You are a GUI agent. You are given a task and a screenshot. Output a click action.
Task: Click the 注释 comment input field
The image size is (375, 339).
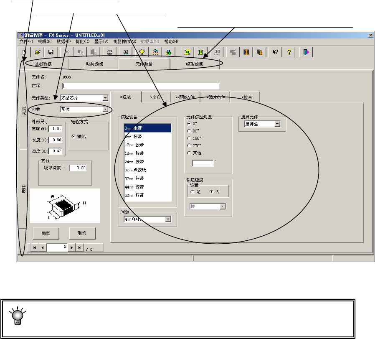point(141,86)
